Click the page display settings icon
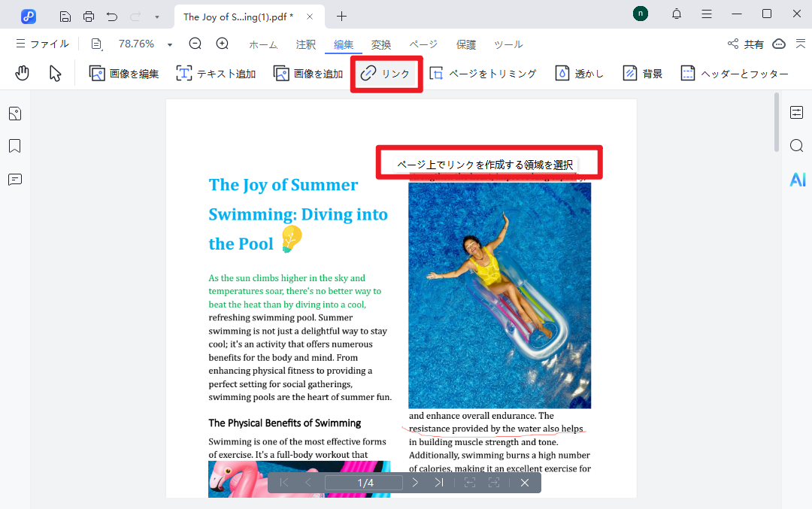Image resolution: width=812 pixels, height=509 pixels. pos(97,44)
